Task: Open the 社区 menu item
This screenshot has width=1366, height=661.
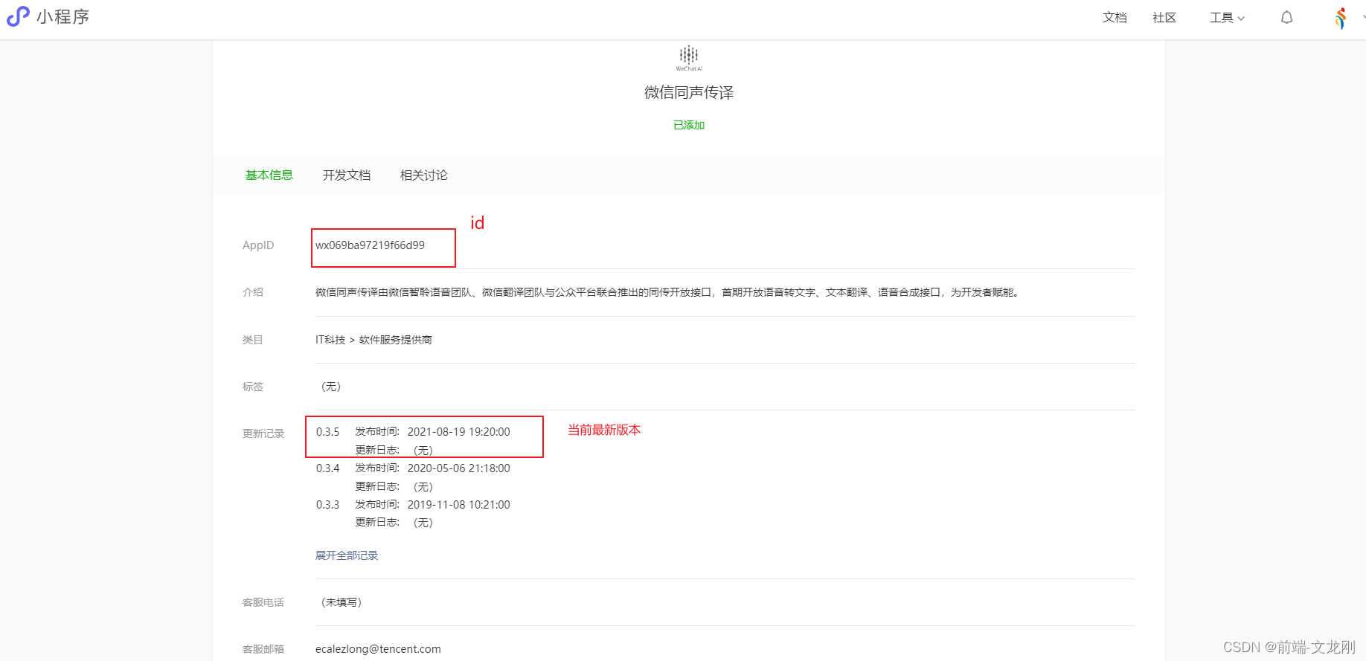Action: coord(1164,18)
